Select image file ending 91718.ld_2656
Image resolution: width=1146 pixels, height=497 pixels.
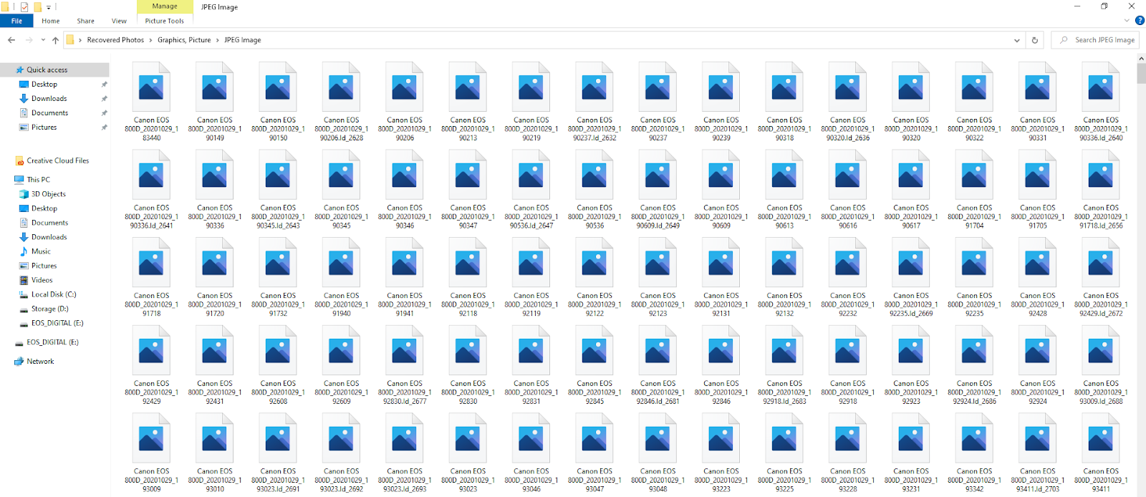click(x=1101, y=190)
